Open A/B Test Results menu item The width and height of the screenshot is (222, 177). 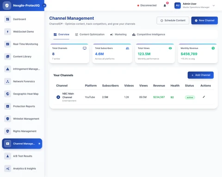click(x=23, y=156)
